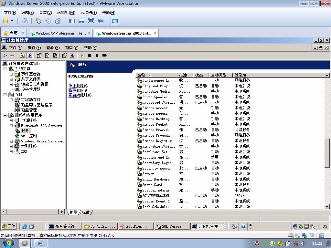Close the Windows Server 2003 tab
Image resolution: width=331 pixels, height=248 pixels.
(155, 33)
